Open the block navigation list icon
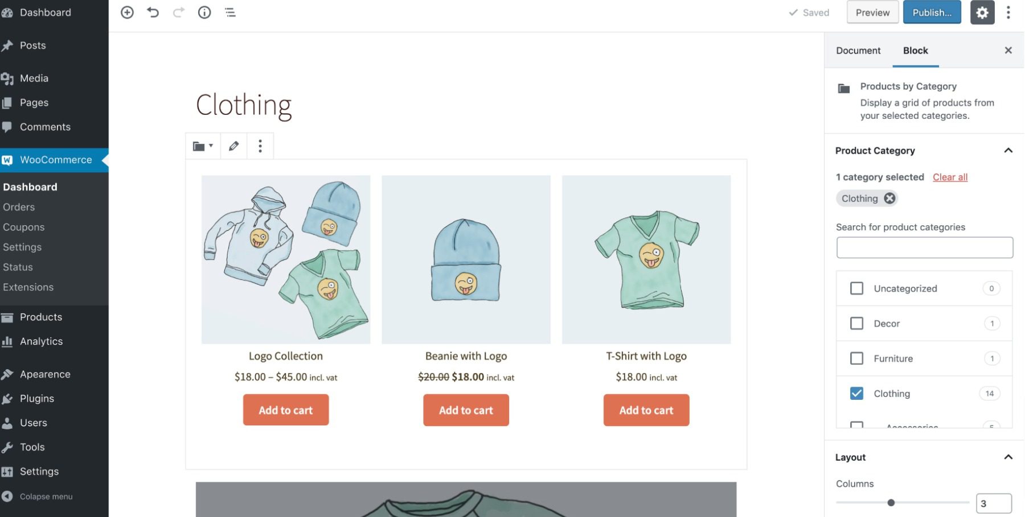Screen dimensions: 1025x517 click(230, 12)
